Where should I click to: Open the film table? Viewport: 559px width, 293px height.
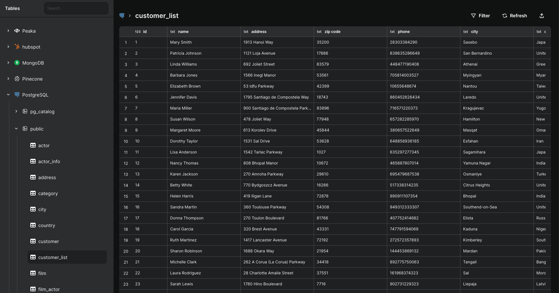(42, 273)
